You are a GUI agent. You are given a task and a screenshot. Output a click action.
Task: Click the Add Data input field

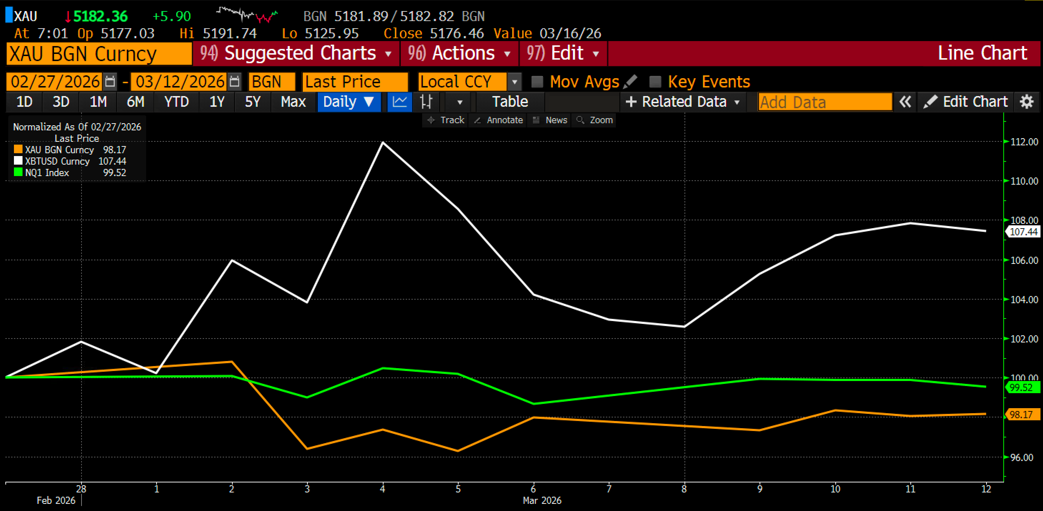824,102
